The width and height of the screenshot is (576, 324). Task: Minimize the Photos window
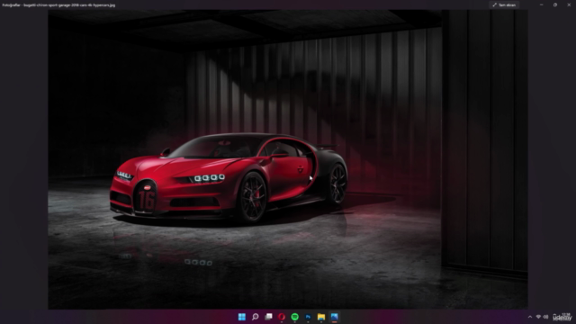click(x=541, y=4)
